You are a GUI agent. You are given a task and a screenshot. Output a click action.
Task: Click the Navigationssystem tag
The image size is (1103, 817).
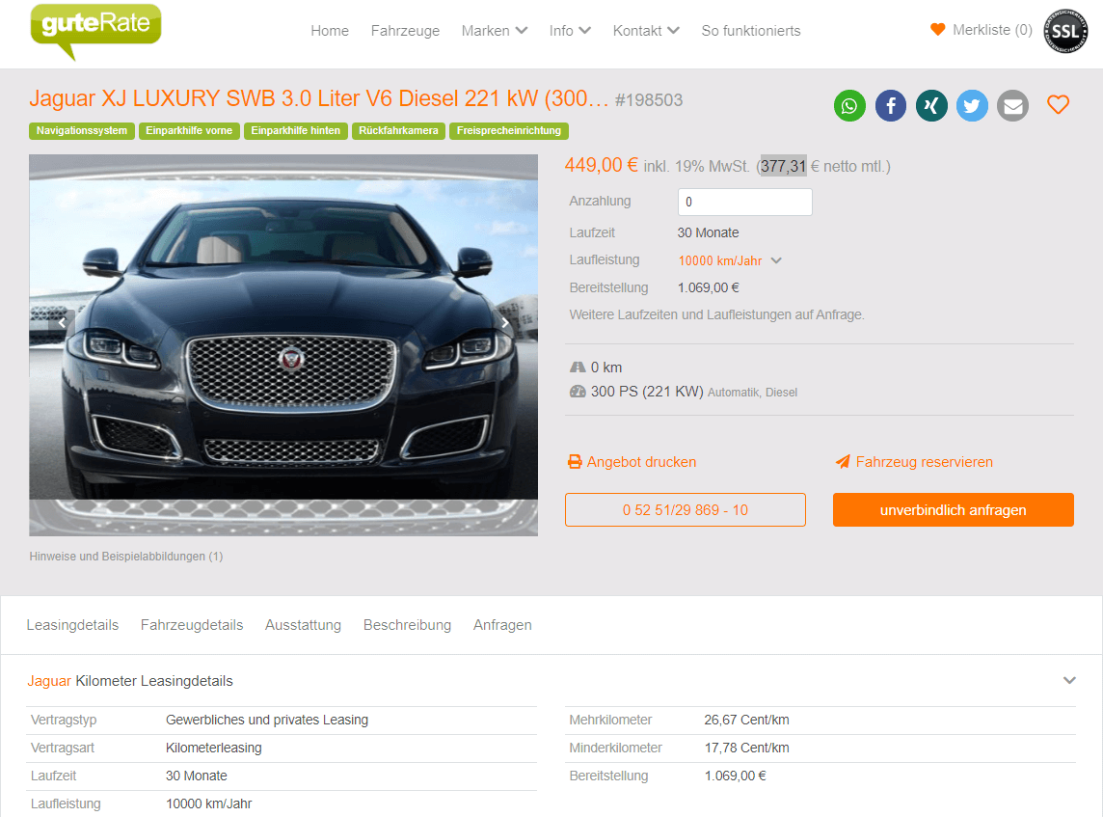point(82,131)
